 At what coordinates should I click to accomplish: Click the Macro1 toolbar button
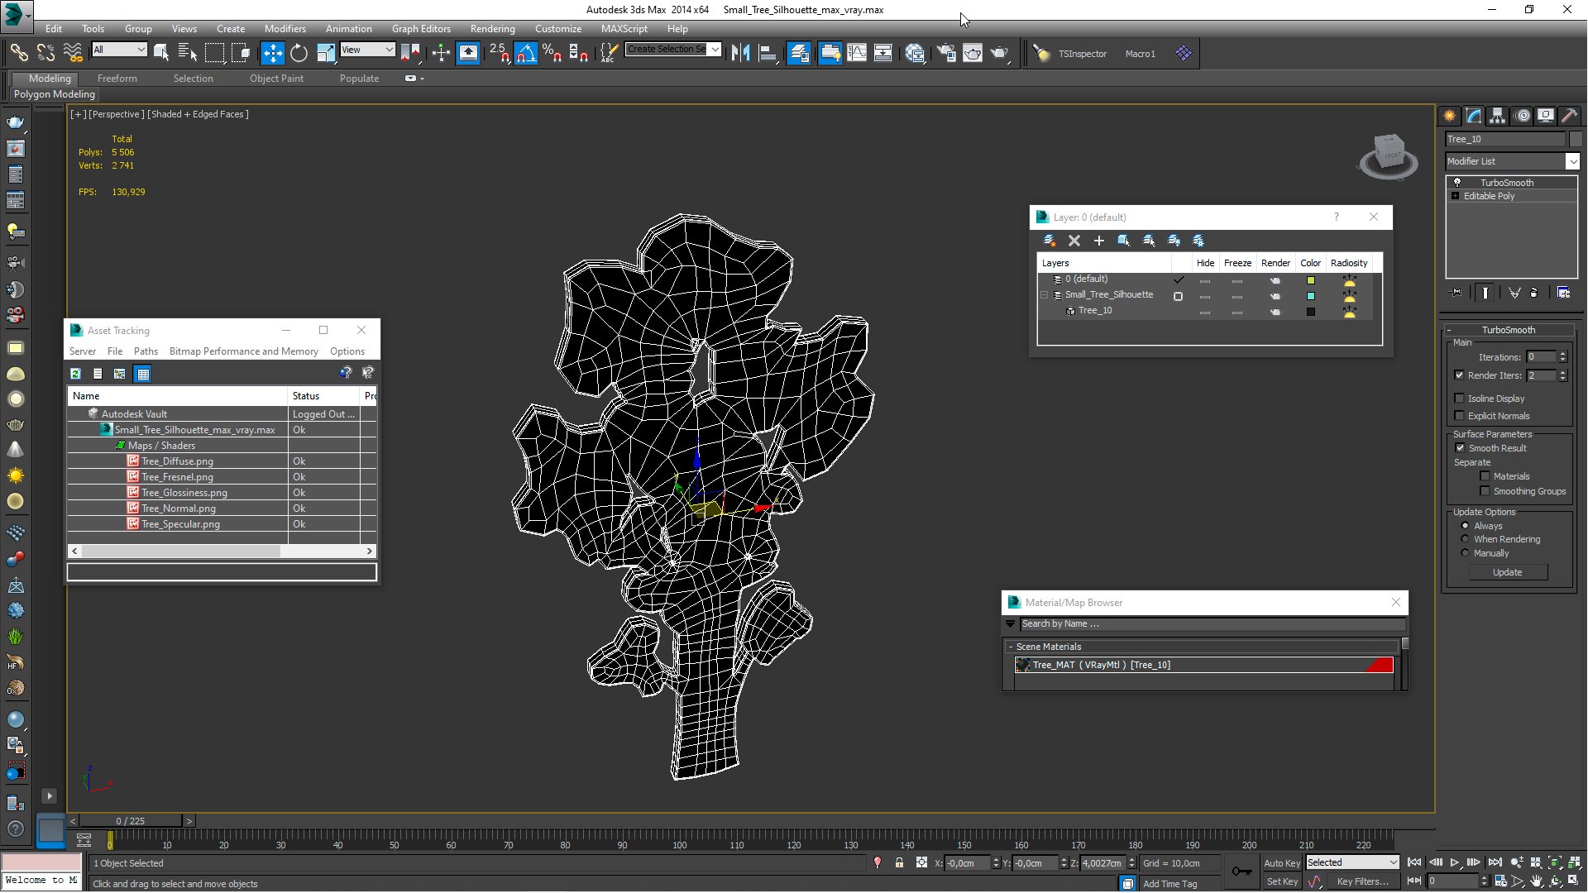1140,54
